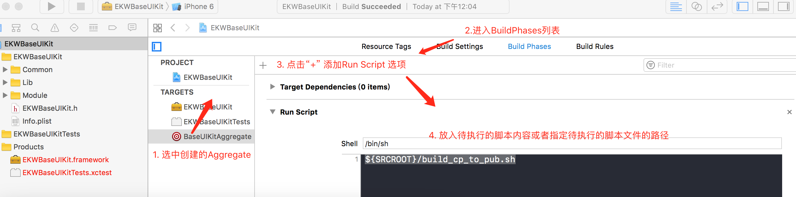Viewport: 796px width, 197px height.
Task: Open the Resource Tags tab
Action: pos(386,47)
